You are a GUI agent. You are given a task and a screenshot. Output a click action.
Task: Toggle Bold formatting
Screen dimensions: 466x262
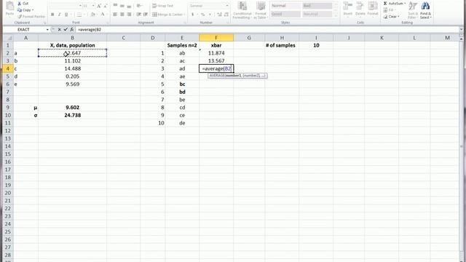point(52,15)
